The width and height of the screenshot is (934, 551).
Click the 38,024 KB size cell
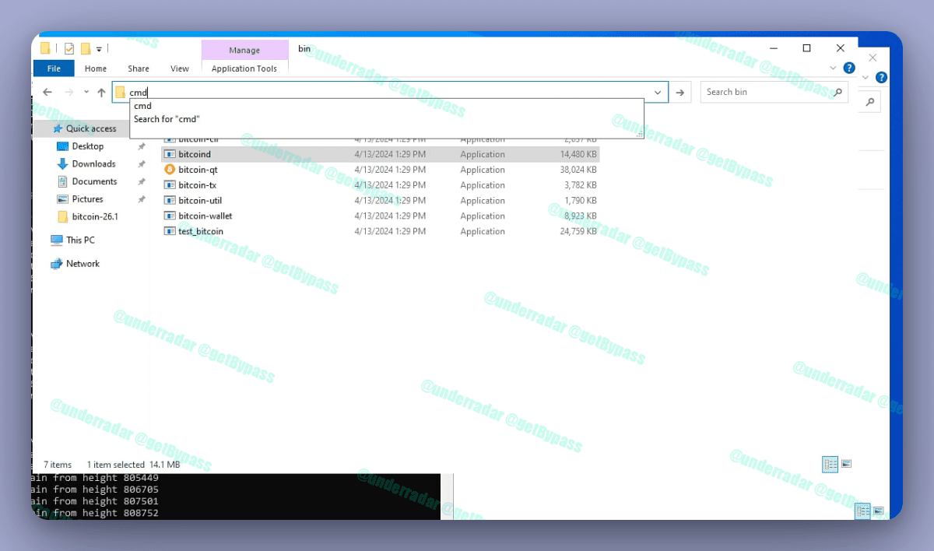(x=578, y=170)
